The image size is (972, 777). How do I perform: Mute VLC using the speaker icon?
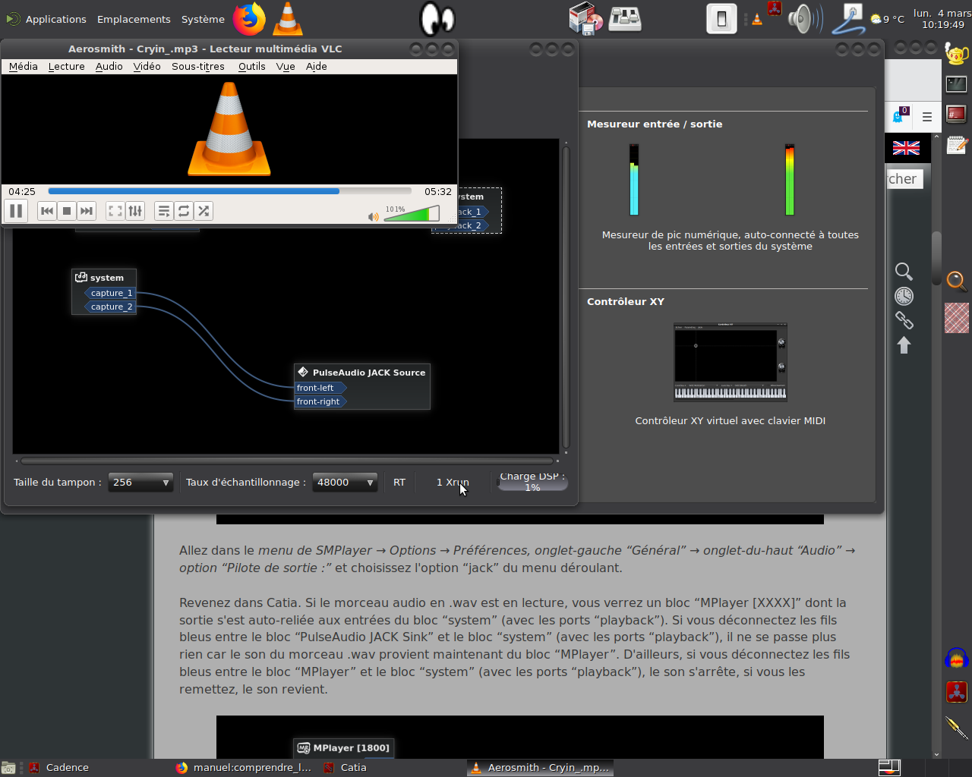point(373,216)
